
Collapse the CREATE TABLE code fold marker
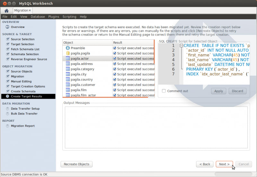[x=181, y=46]
